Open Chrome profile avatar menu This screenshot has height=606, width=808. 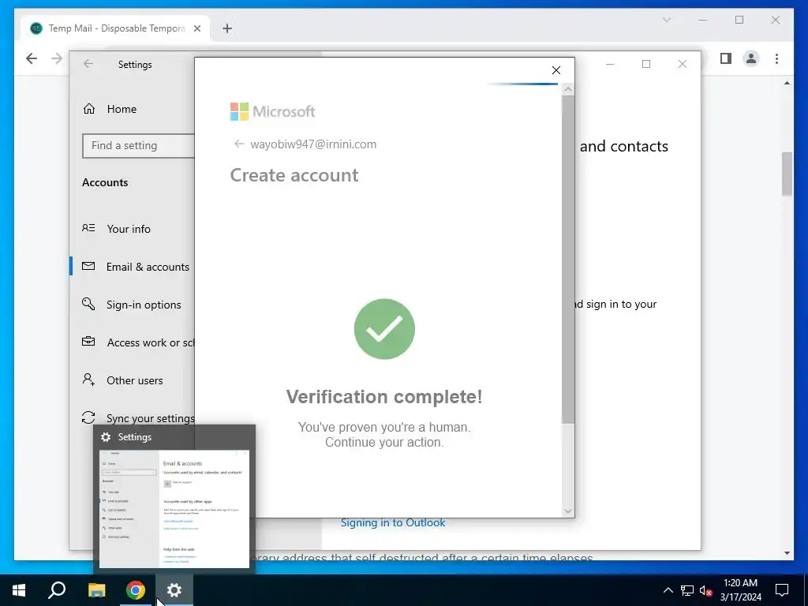(751, 58)
